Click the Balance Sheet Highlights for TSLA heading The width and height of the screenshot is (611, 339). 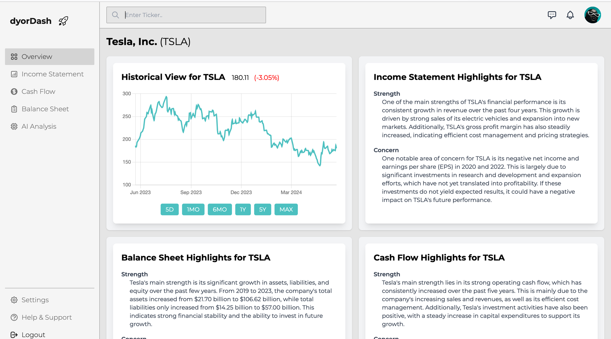(x=196, y=258)
